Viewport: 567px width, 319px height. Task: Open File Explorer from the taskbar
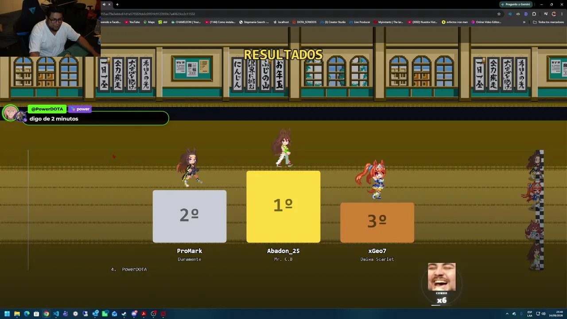pos(17,314)
